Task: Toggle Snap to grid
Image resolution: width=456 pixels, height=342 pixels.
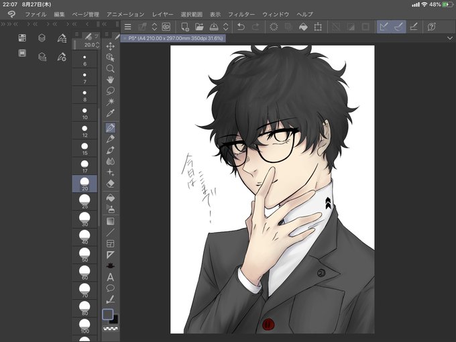Action: (414, 27)
